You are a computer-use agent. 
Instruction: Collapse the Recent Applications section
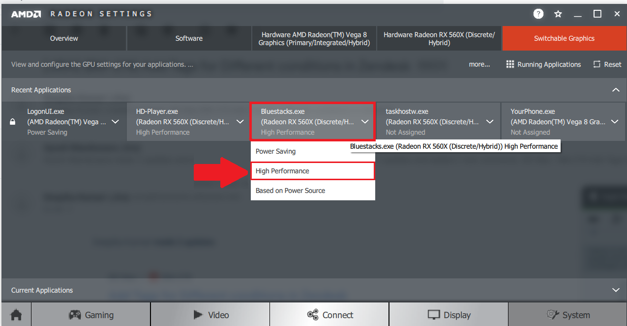pyautogui.click(x=616, y=90)
